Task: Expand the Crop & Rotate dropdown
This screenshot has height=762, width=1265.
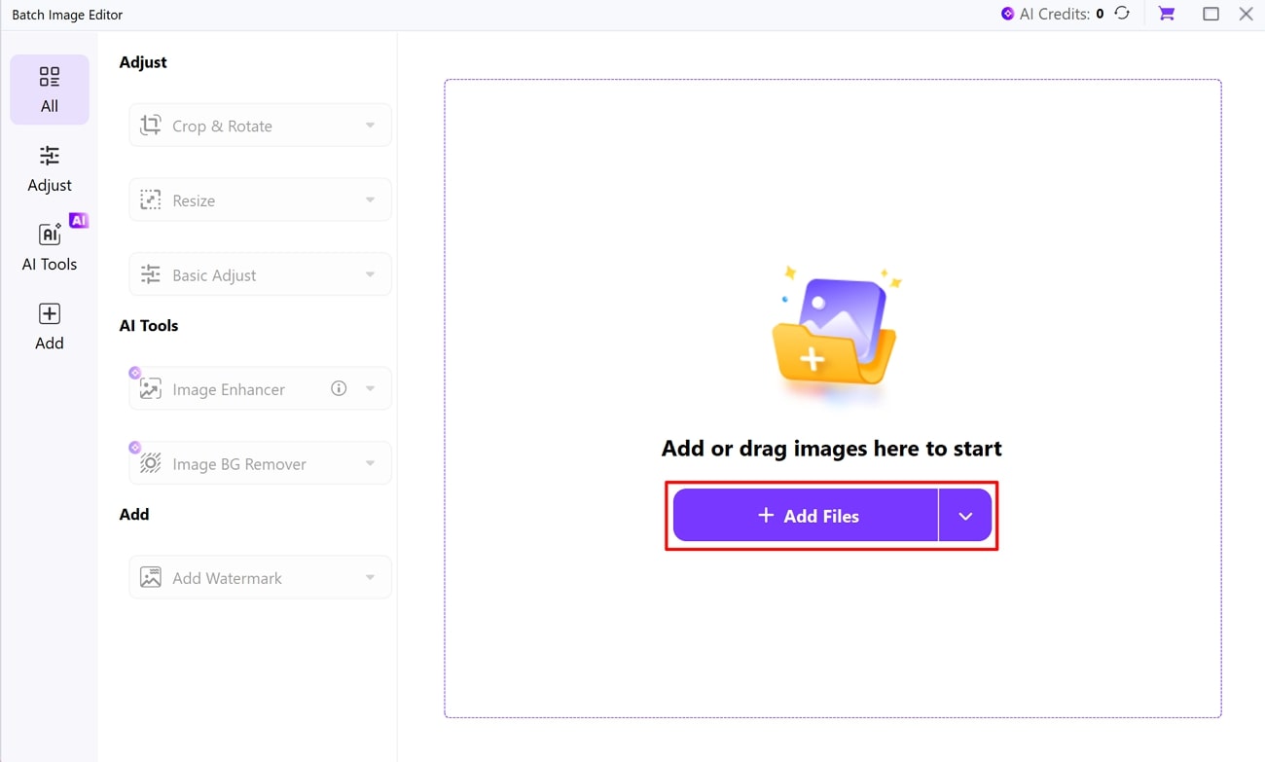Action: 370,126
